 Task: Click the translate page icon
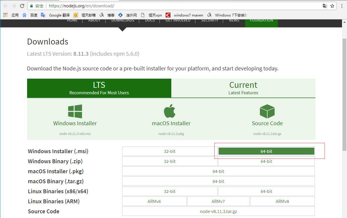point(325,6)
